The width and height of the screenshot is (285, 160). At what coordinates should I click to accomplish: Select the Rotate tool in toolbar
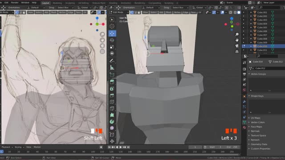[112, 40]
